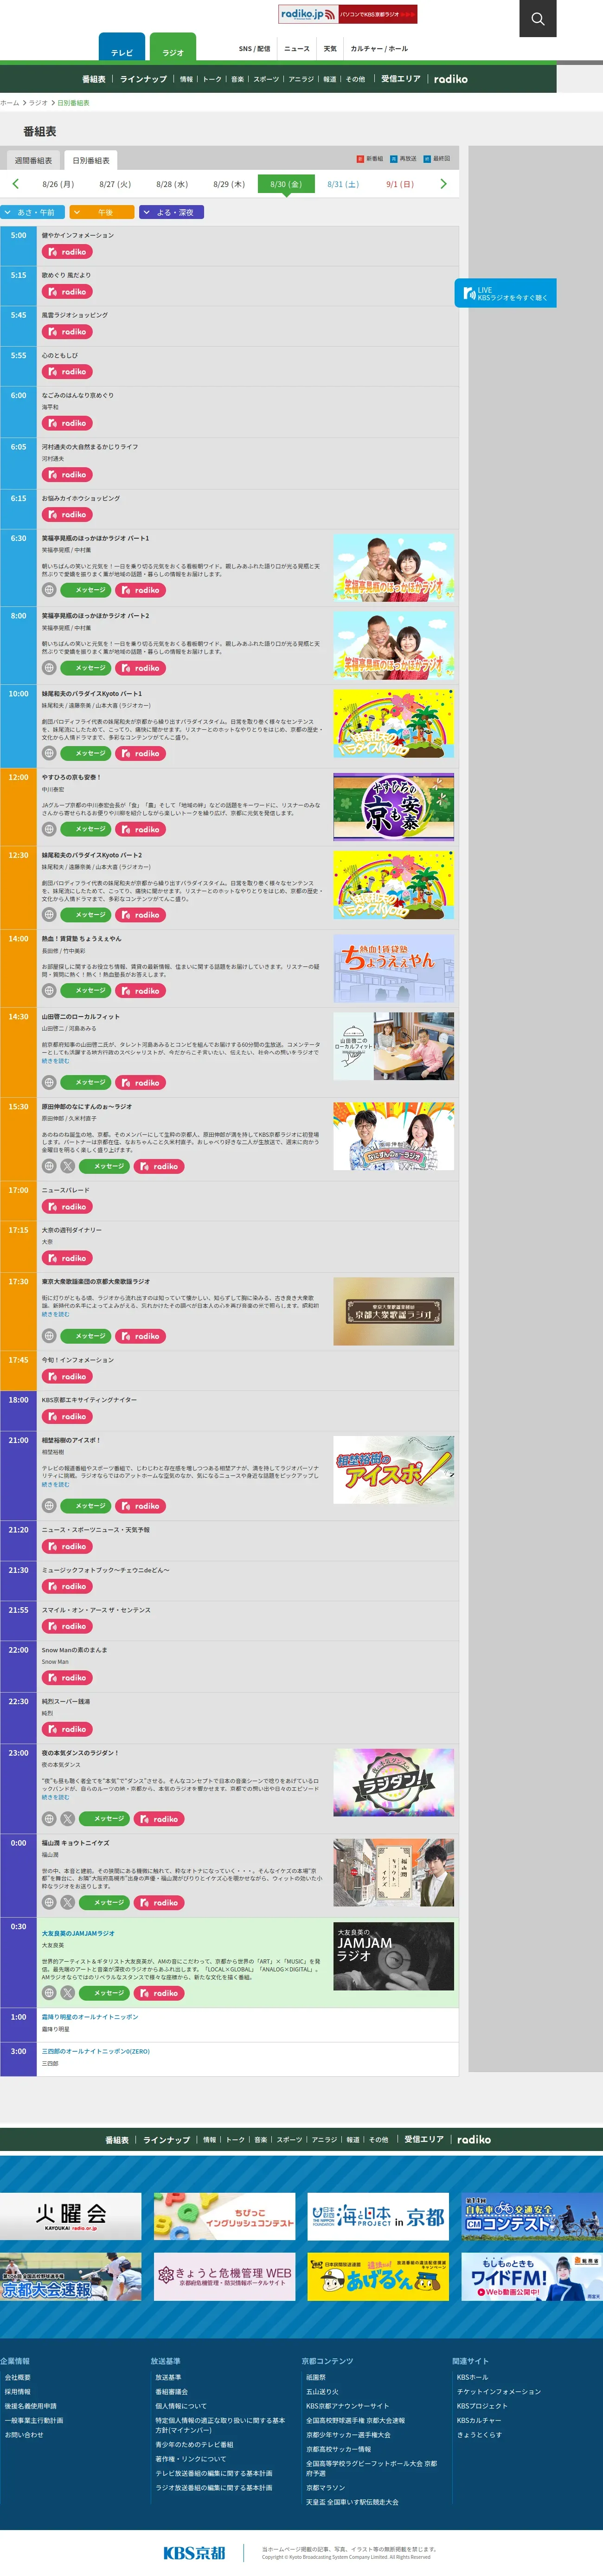Image resolution: width=603 pixels, height=2576 pixels.
Task: Select the 8/31 (土) date tab
Action: coord(343,184)
